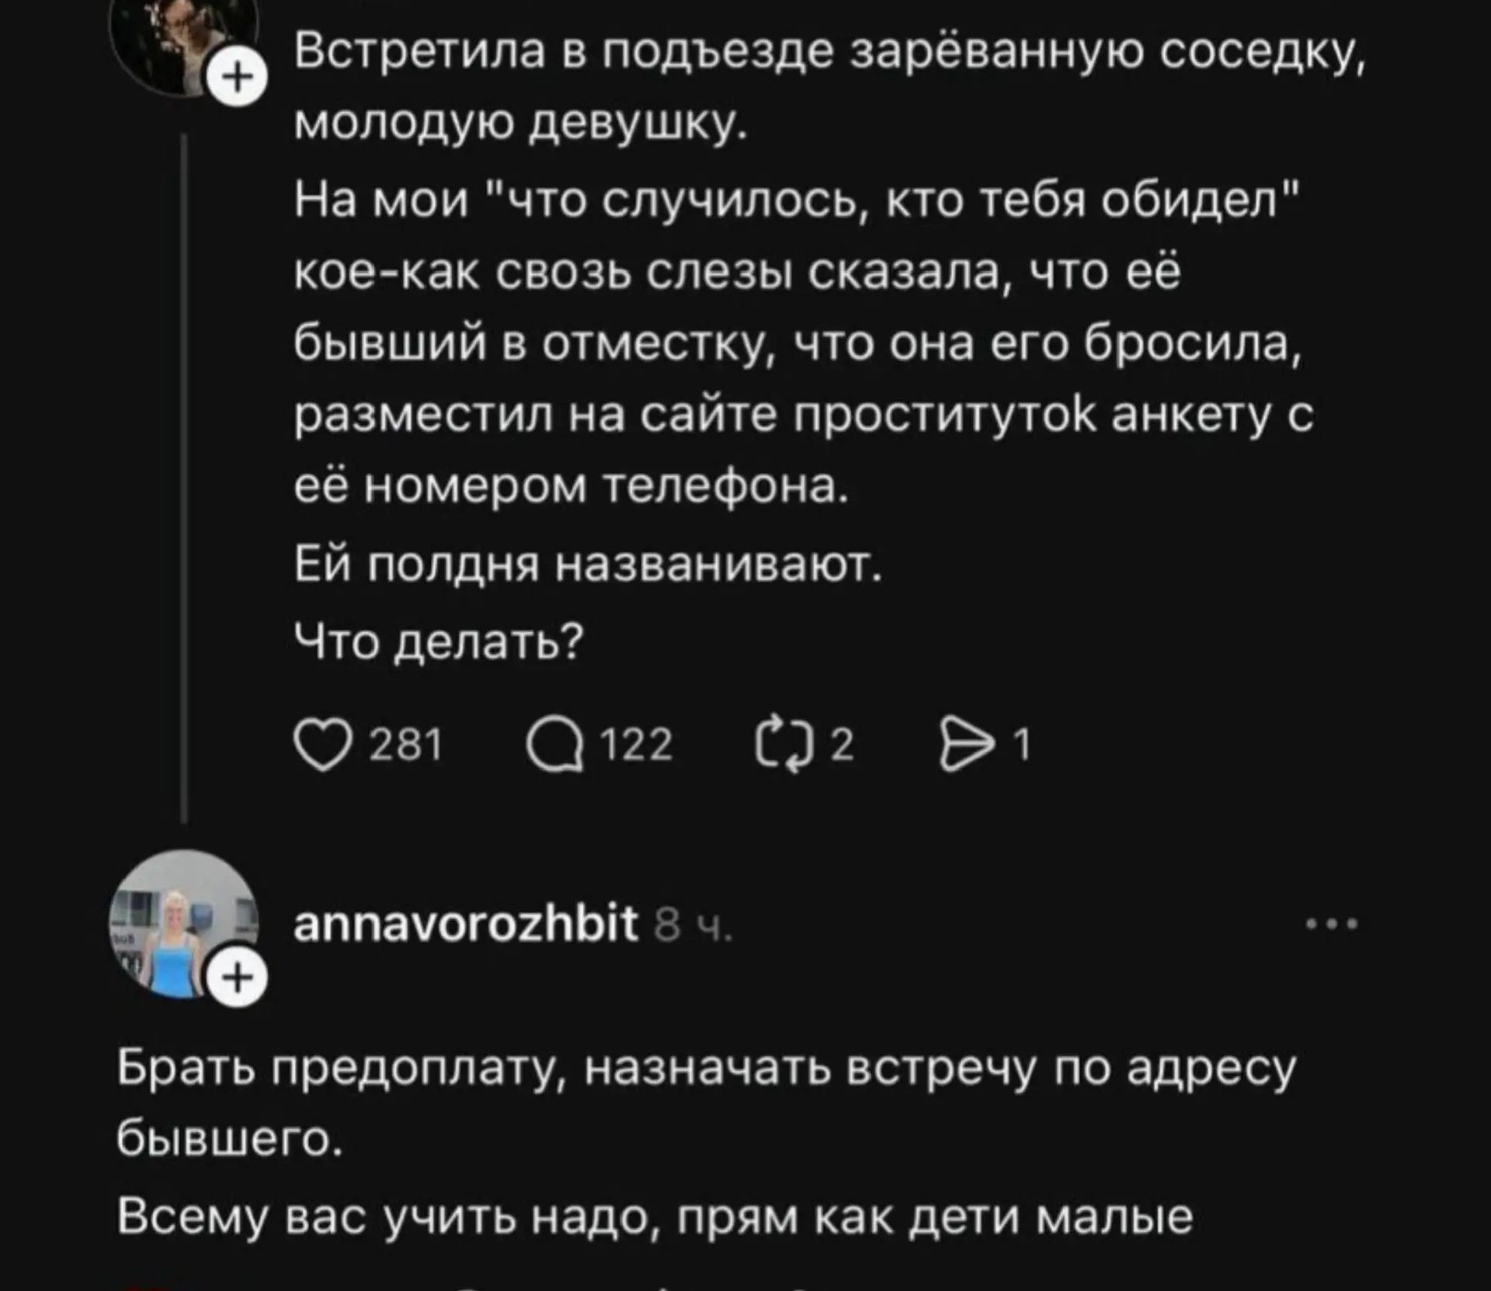Share the post via the send icon
This screenshot has height=1291, width=1491.
pos(967,743)
